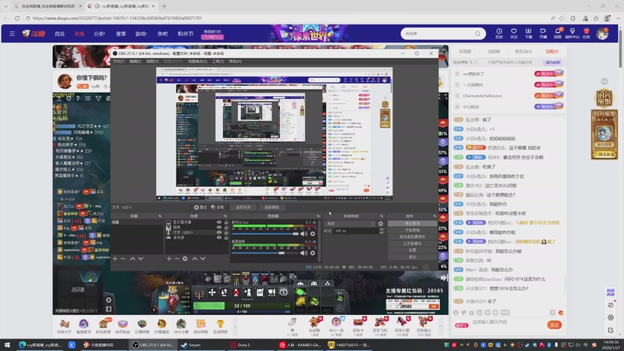Screen dimensions: 624x351
Task: Click the target icon on right rail
Action: (x=611, y=317)
